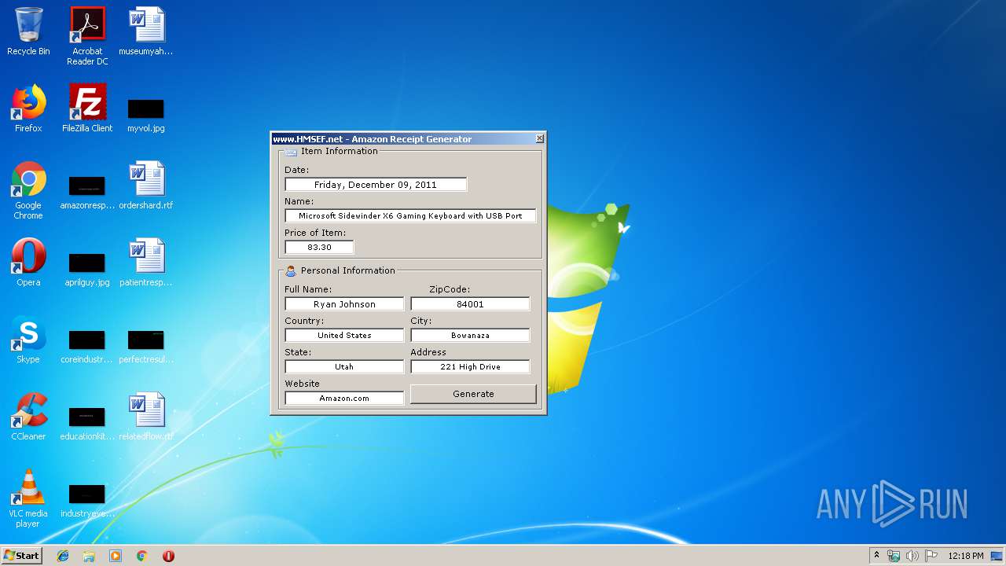Select the Country field showing United States
This screenshot has width=1006, height=566.
344,336
